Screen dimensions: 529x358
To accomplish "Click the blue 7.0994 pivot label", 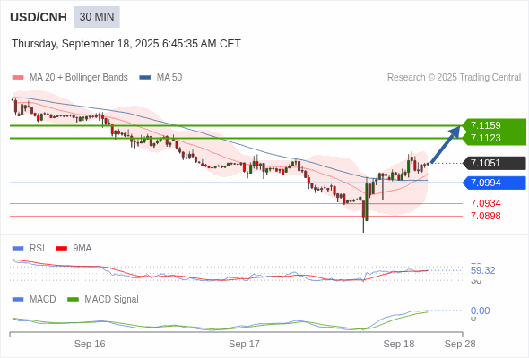I will 494,183.
